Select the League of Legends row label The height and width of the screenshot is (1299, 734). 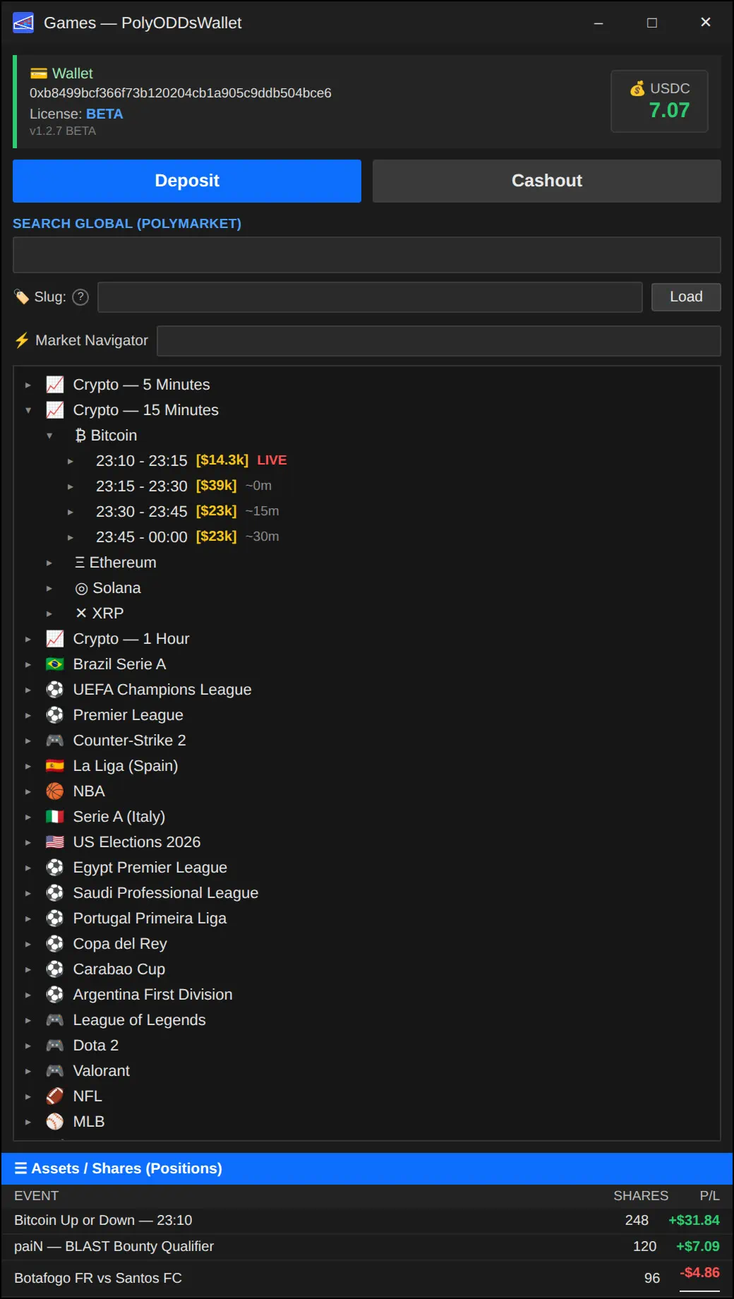[140, 1020]
